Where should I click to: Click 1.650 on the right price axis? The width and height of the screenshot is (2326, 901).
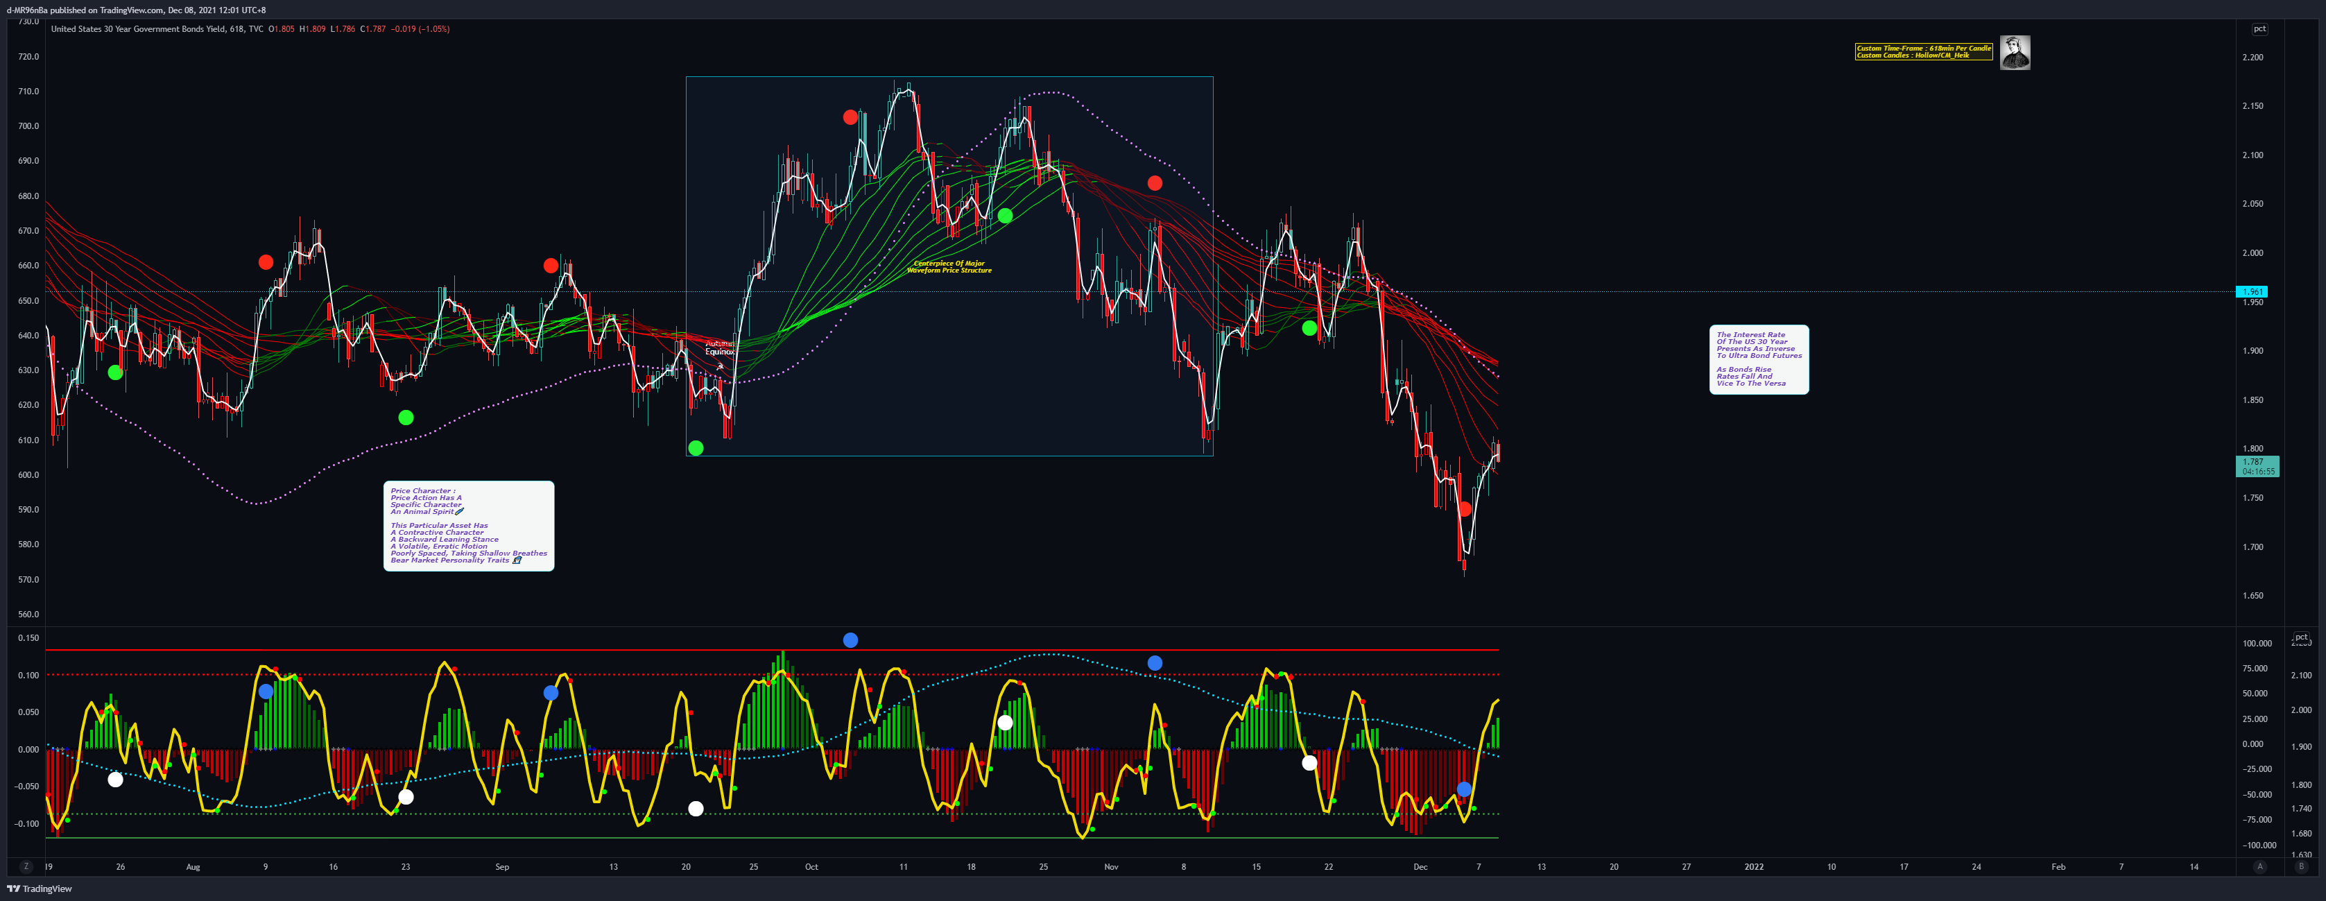[x=2253, y=596]
